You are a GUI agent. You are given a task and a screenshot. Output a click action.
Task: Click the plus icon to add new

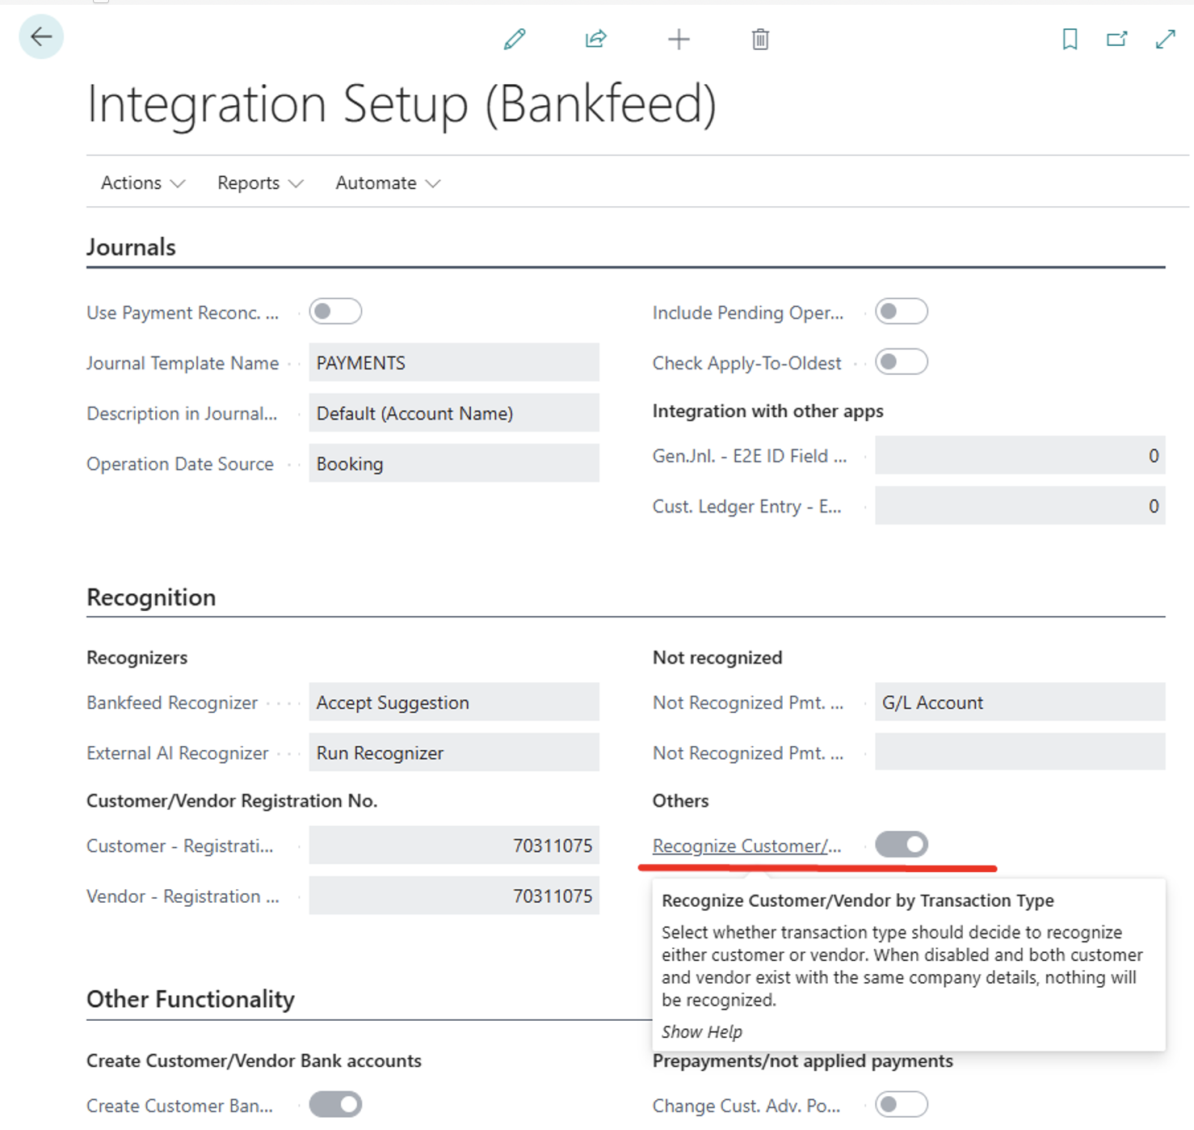tap(679, 39)
